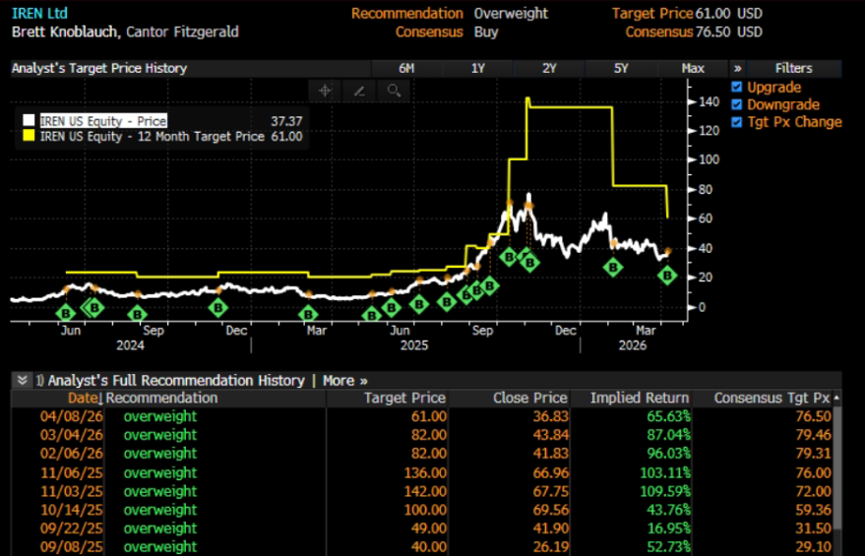Click the recommendation table scrollbar thumb
The image size is (865, 556).
[836, 467]
